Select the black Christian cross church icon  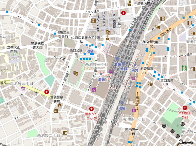(x=37, y=93)
